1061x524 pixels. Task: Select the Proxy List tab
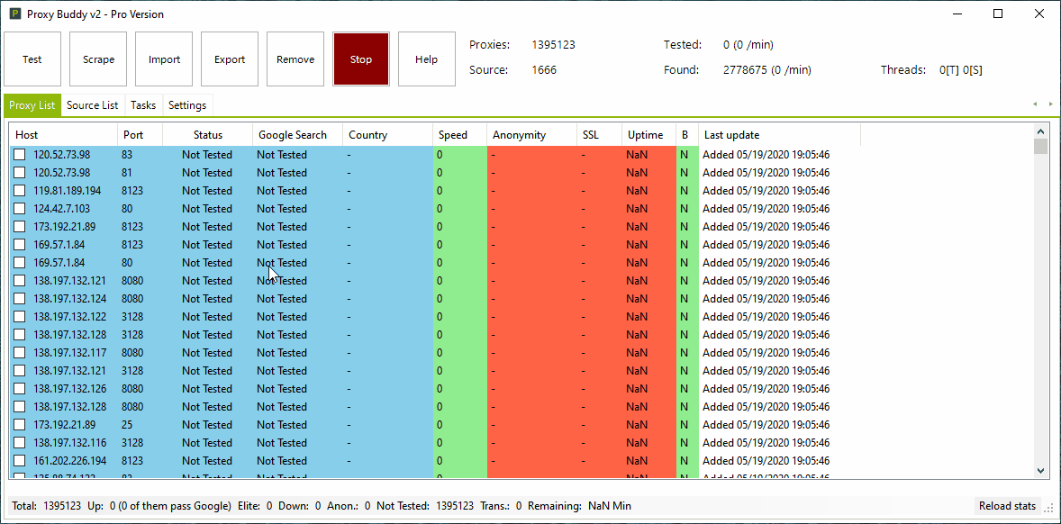(x=32, y=104)
